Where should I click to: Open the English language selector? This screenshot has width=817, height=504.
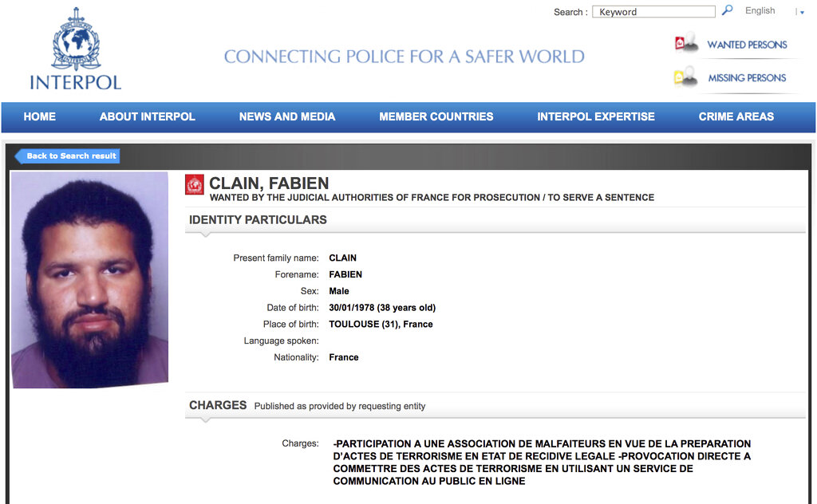click(x=760, y=11)
